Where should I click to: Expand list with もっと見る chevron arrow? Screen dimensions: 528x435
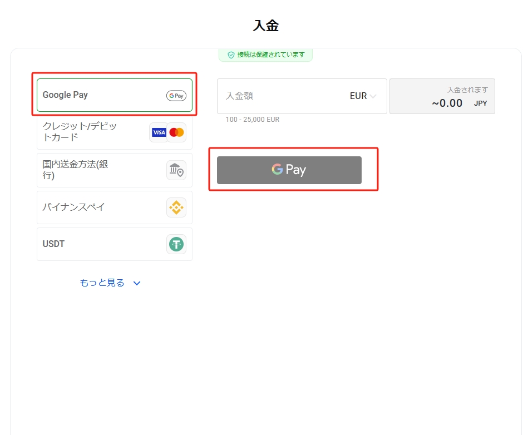point(137,283)
